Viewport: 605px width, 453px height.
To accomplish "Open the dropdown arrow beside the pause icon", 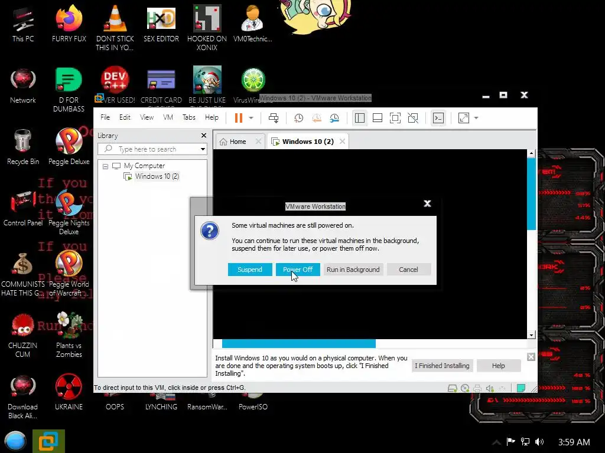I will point(251,118).
